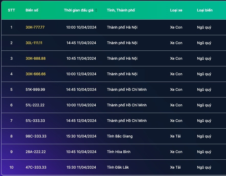Viewport: 226px width, 176px height.
Task: View plate 30K-666.66
Action: (36, 74)
